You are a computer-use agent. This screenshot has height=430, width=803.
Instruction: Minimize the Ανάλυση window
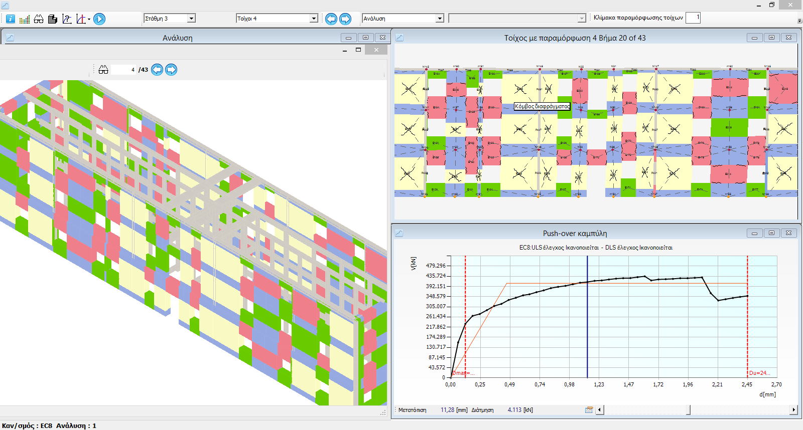coord(349,38)
